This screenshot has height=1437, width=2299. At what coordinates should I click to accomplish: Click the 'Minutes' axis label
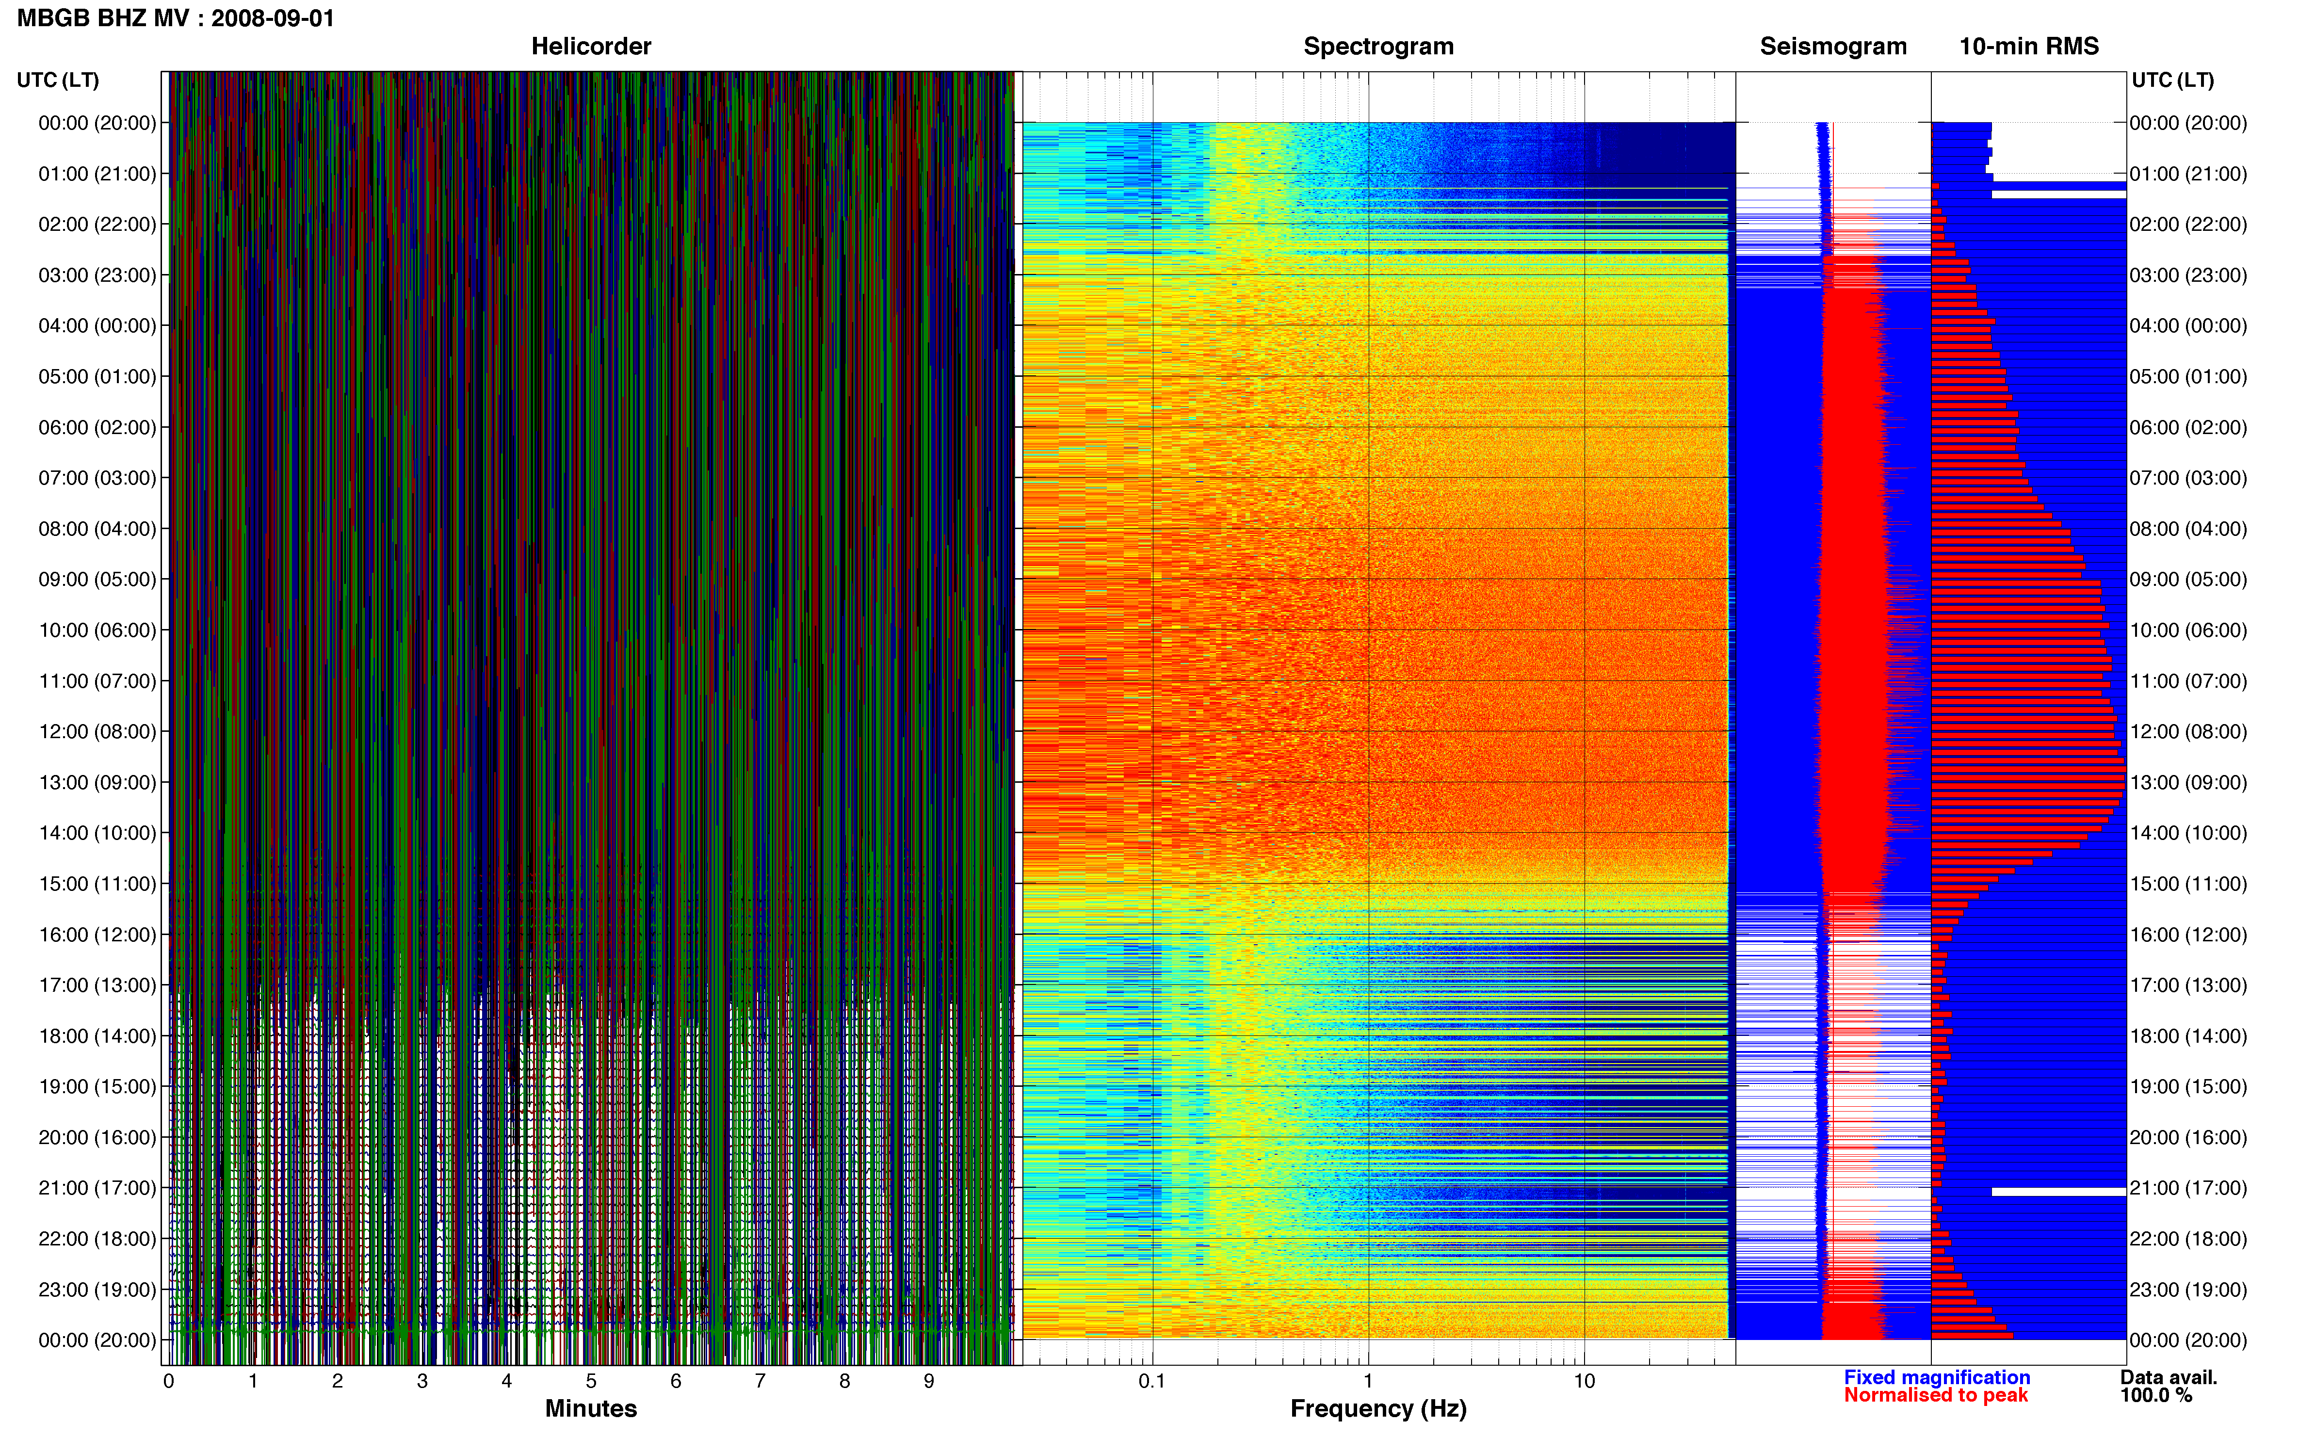[590, 1408]
